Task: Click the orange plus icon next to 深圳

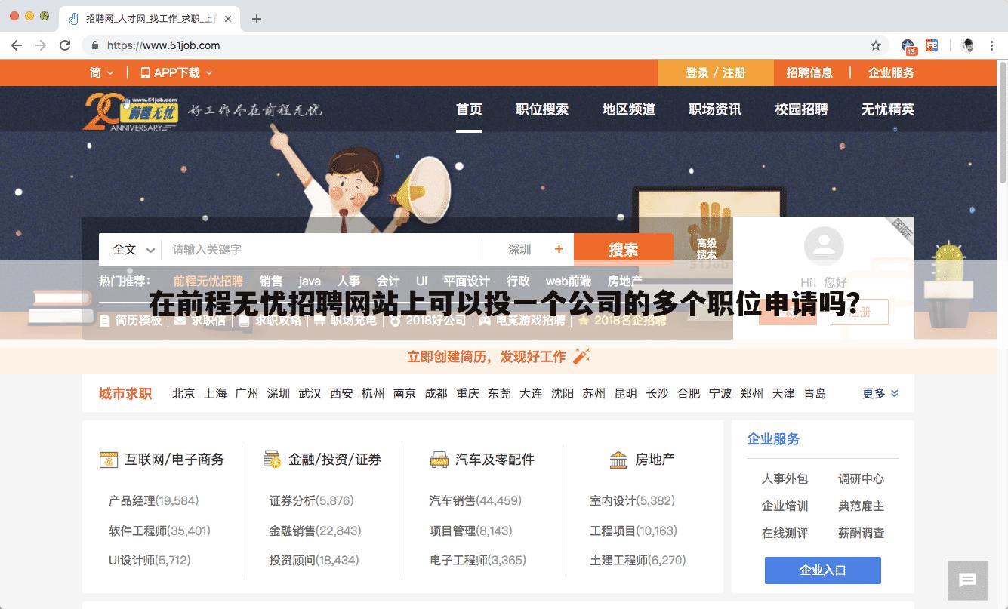Action: click(559, 248)
